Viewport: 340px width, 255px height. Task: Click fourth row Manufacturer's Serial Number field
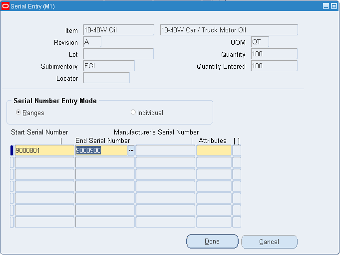(165, 186)
